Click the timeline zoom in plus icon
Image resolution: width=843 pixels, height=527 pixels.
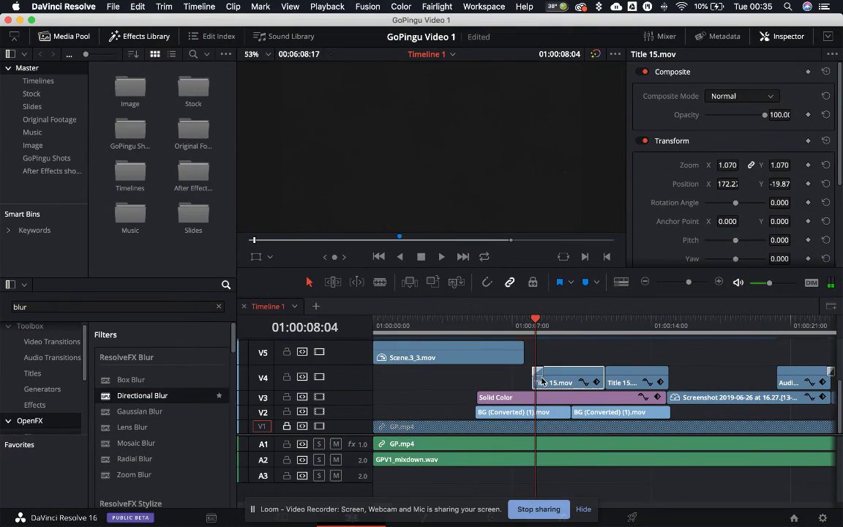click(719, 282)
